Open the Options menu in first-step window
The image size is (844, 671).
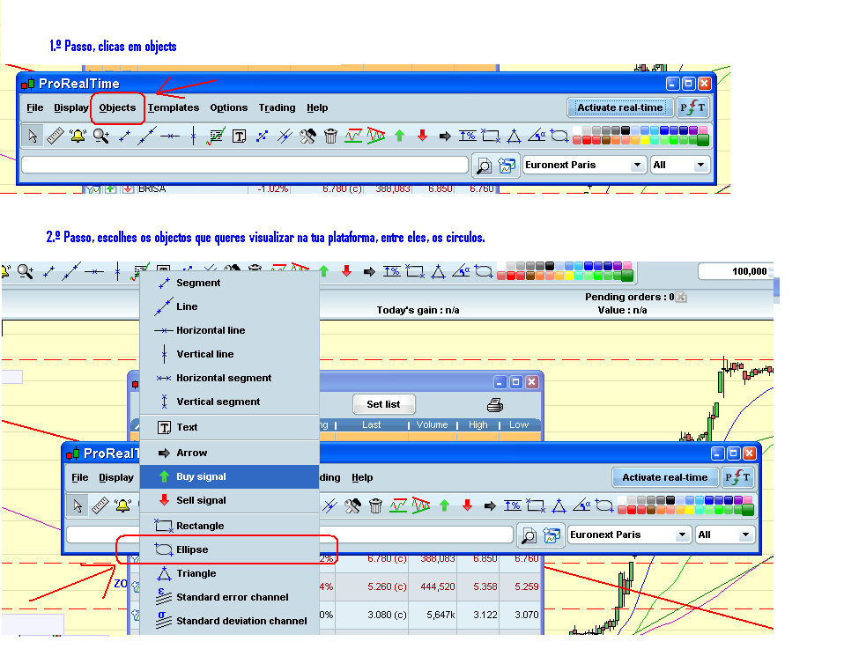pyautogui.click(x=229, y=107)
